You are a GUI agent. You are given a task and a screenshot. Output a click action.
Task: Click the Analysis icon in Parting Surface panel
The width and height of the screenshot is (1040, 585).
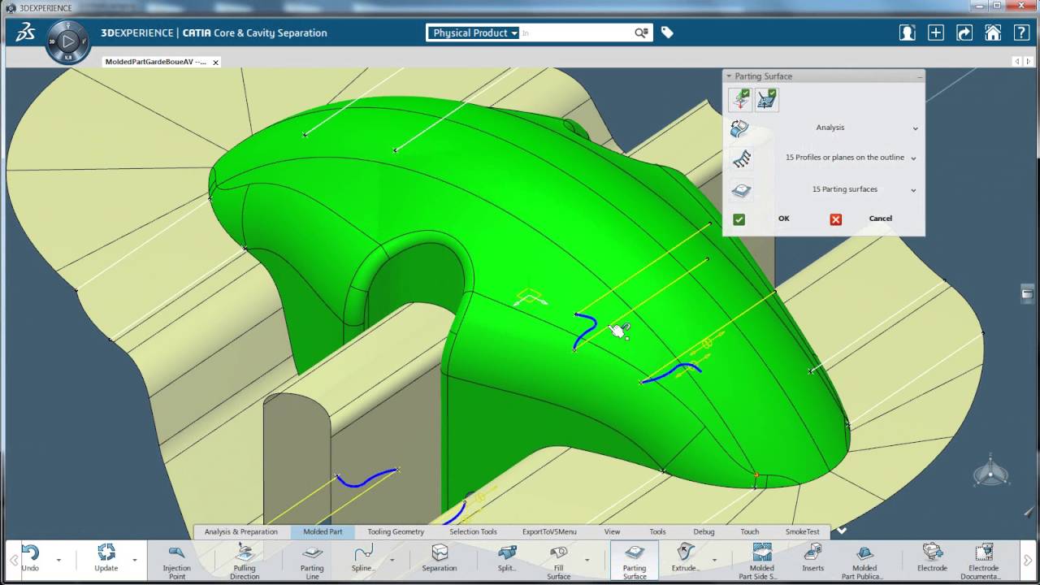(739, 128)
